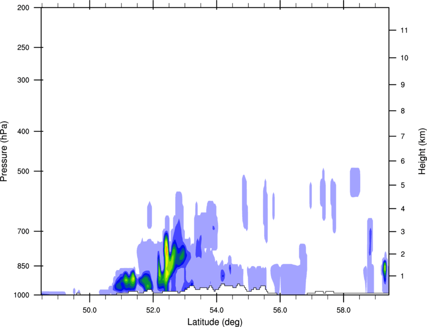Pick the 5 km height label

403,185
